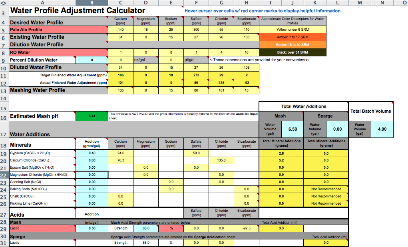Viewport: 408px width, 247px height.
Task: Select column H header
Action: (247, 3)
